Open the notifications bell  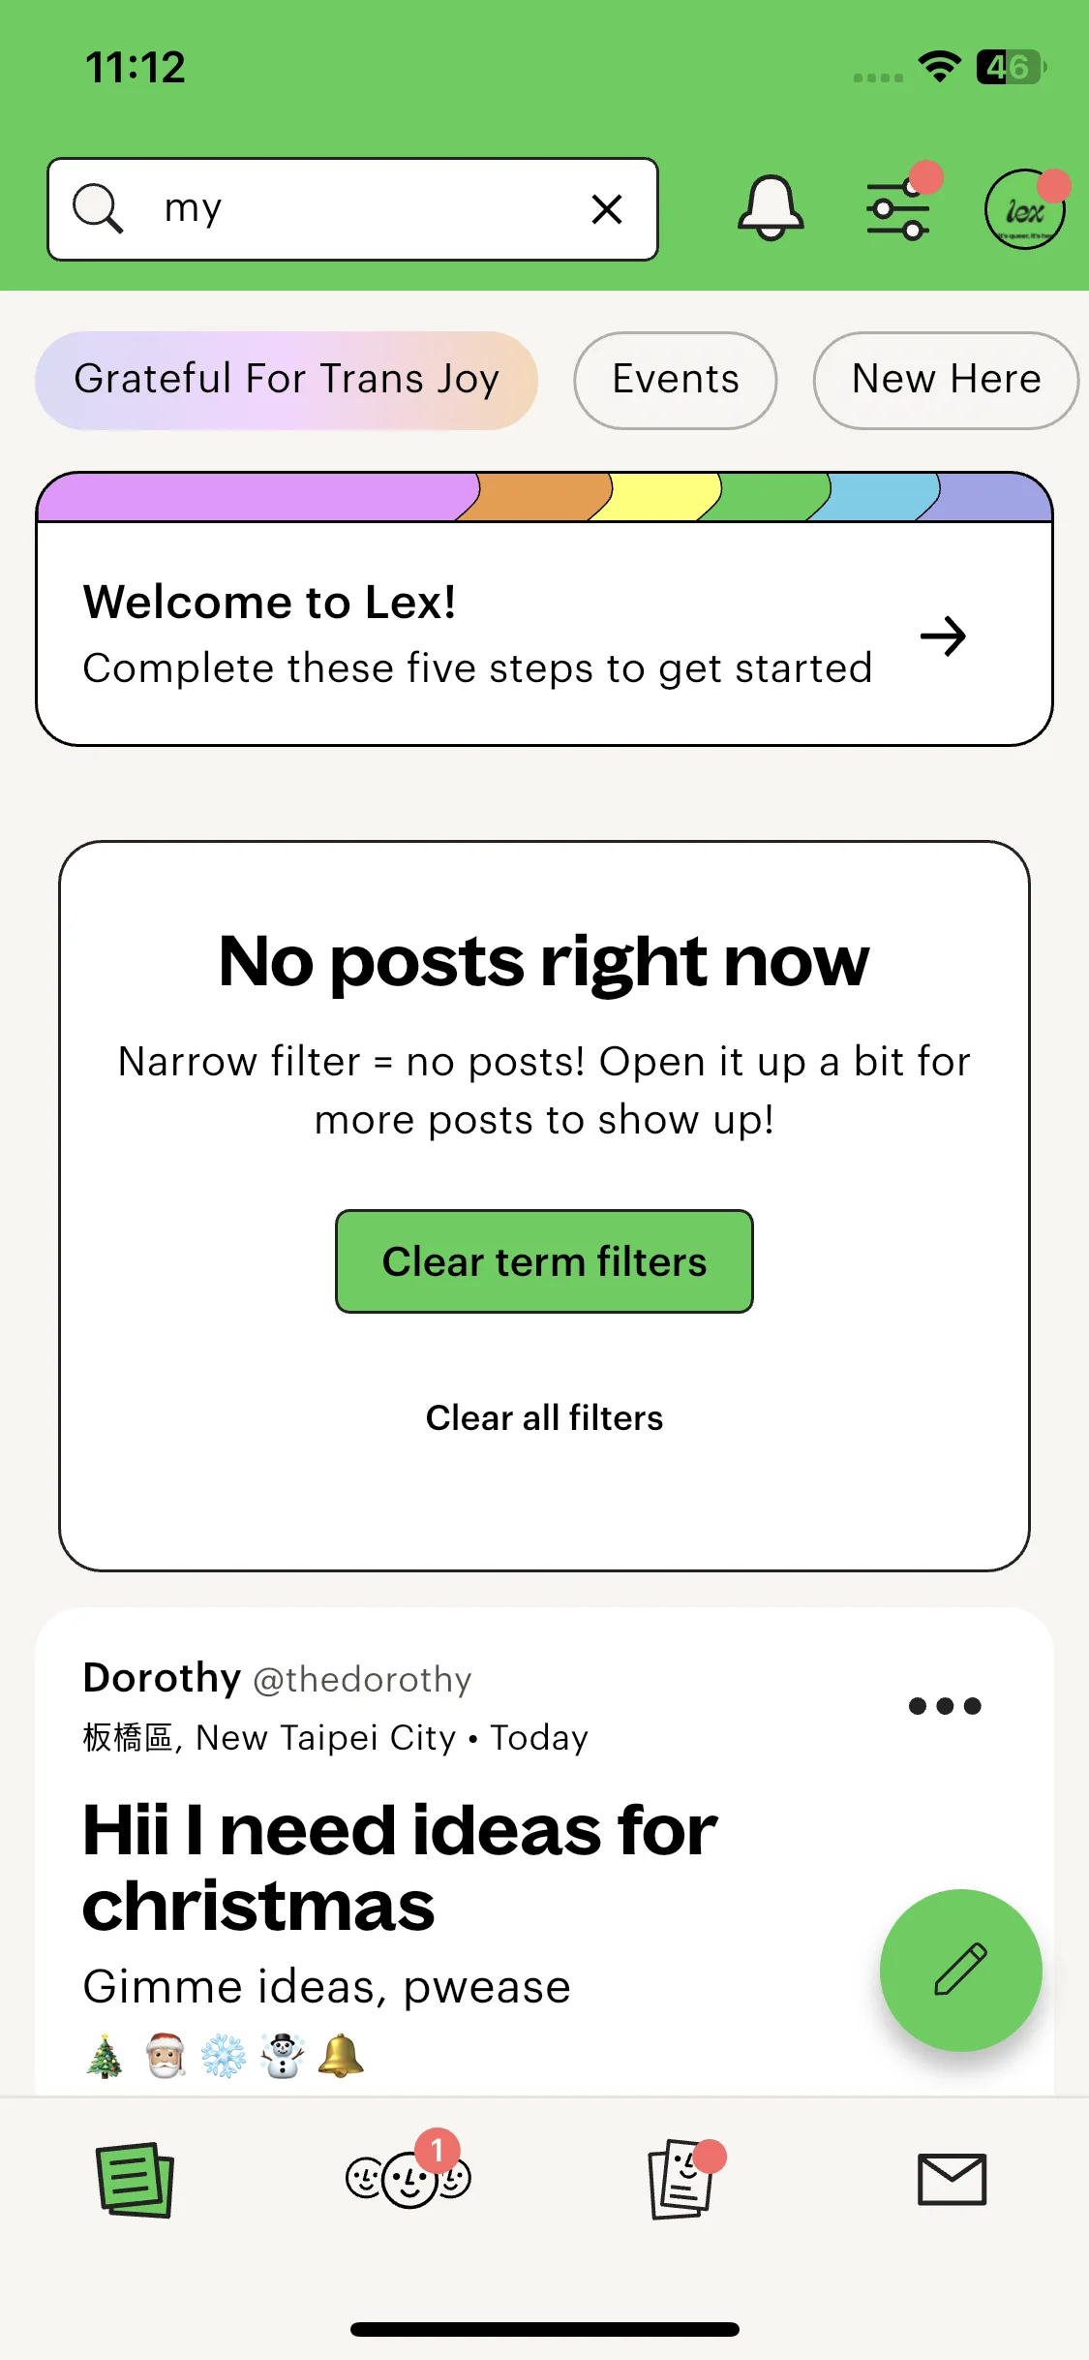click(771, 208)
